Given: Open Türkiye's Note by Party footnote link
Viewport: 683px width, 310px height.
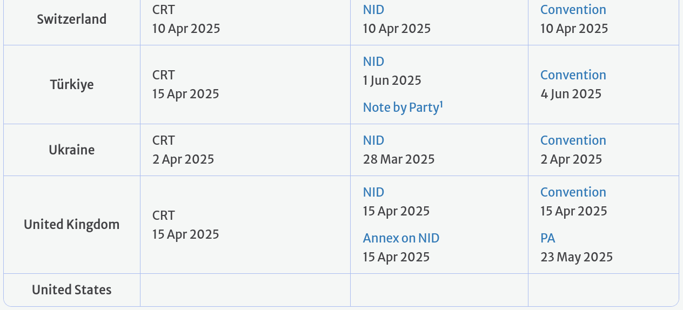Looking at the screenshot, I should click(403, 107).
